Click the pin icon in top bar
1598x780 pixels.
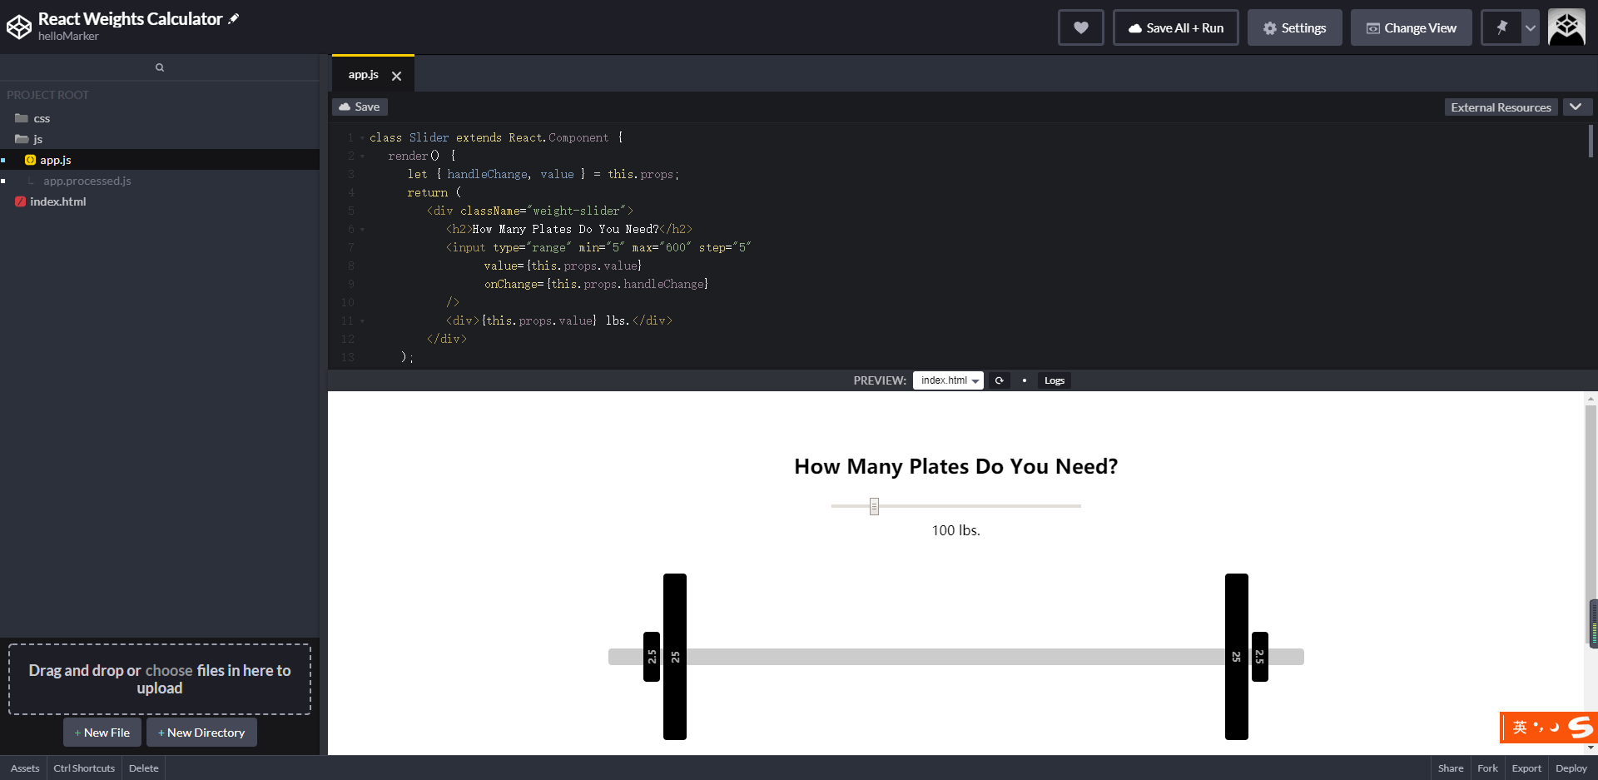pos(1501,27)
